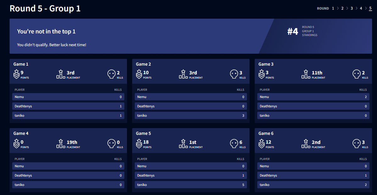Click the 12 points value in Game 6
Viewport: 377px width, 195px height.
269,142
